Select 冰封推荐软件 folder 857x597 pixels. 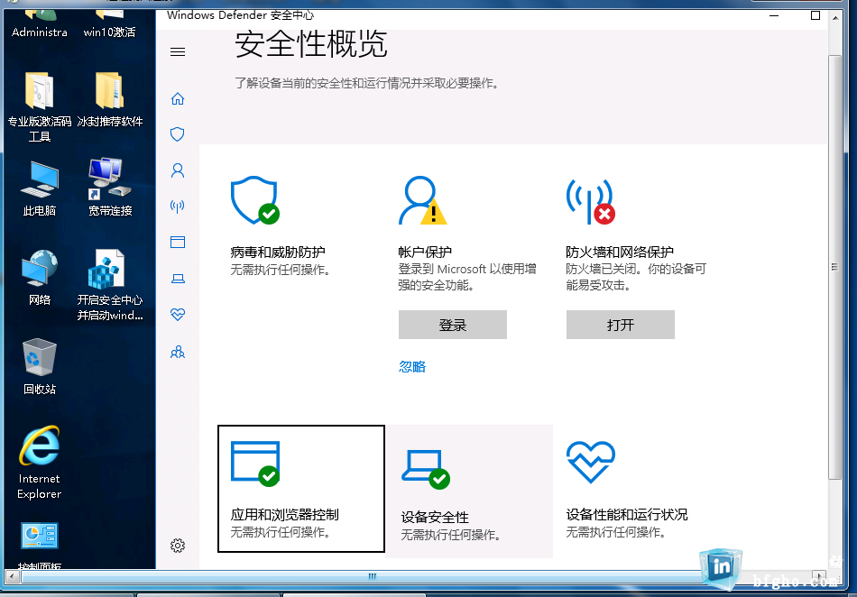(110, 99)
